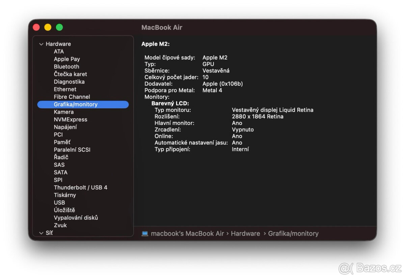Image resolution: width=405 pixels, height=278 pixels.
Task: Click the Síť section label
Action: coord(49,233)
